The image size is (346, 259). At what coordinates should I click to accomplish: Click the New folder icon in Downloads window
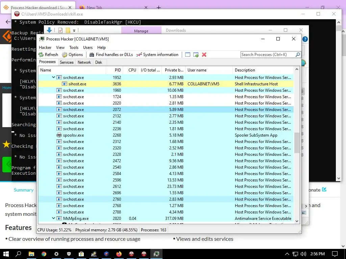pyautogui.click(x=68, y=30)
